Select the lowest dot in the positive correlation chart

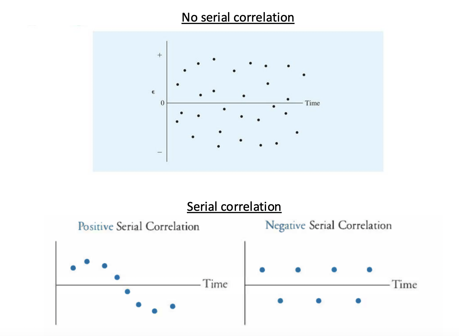tap(154, 311)
